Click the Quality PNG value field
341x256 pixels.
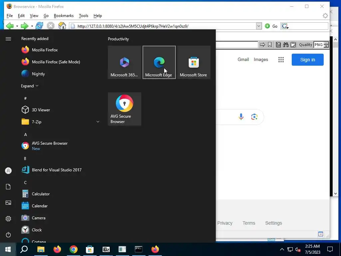coord(319,45)
